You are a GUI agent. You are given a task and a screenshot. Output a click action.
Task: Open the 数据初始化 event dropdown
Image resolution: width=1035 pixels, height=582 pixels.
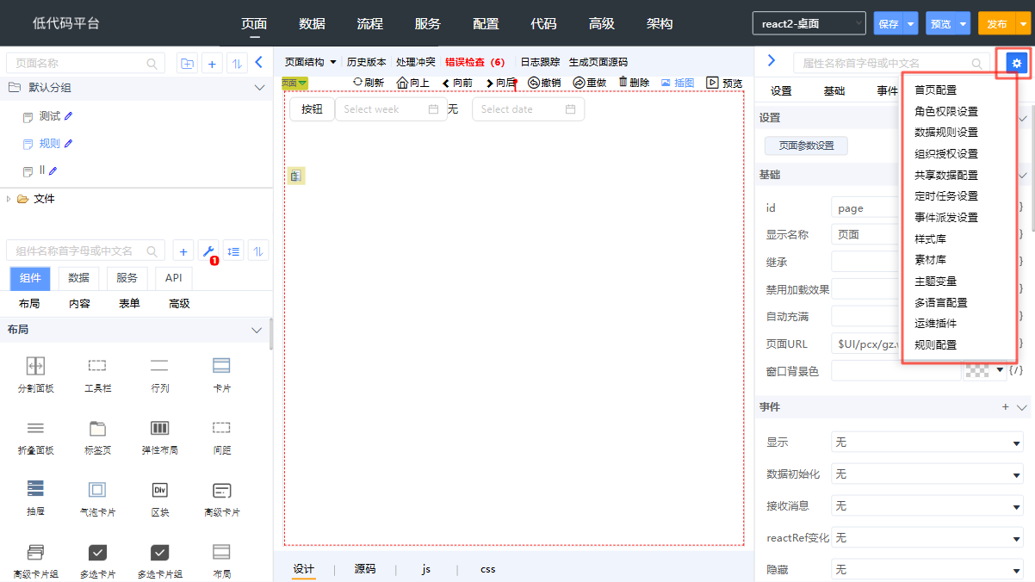[x=927, y=474]
